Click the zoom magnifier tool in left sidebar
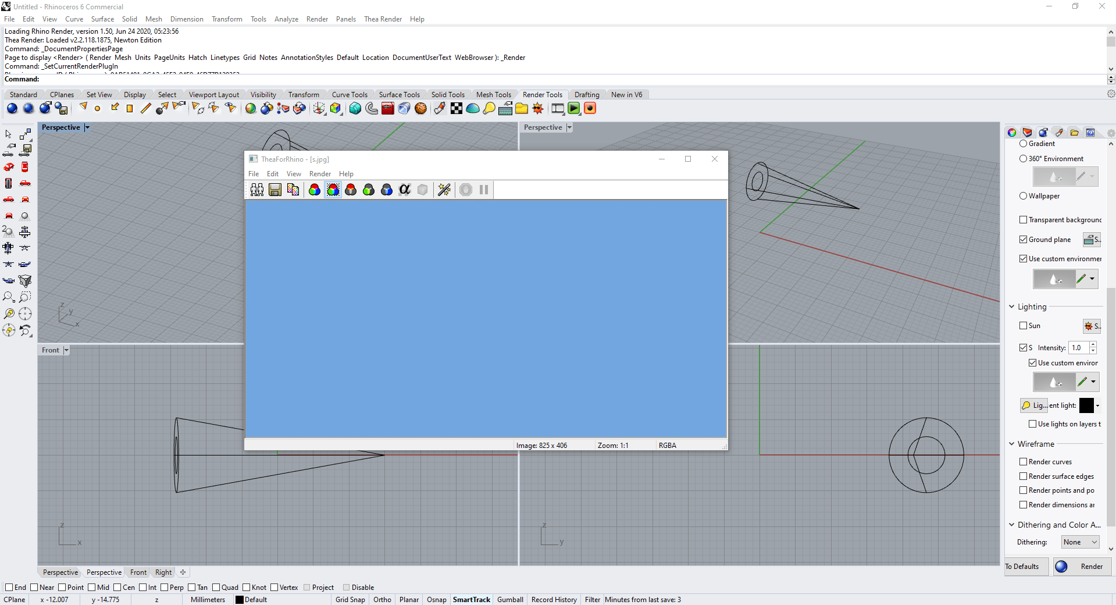 [9, 297]
